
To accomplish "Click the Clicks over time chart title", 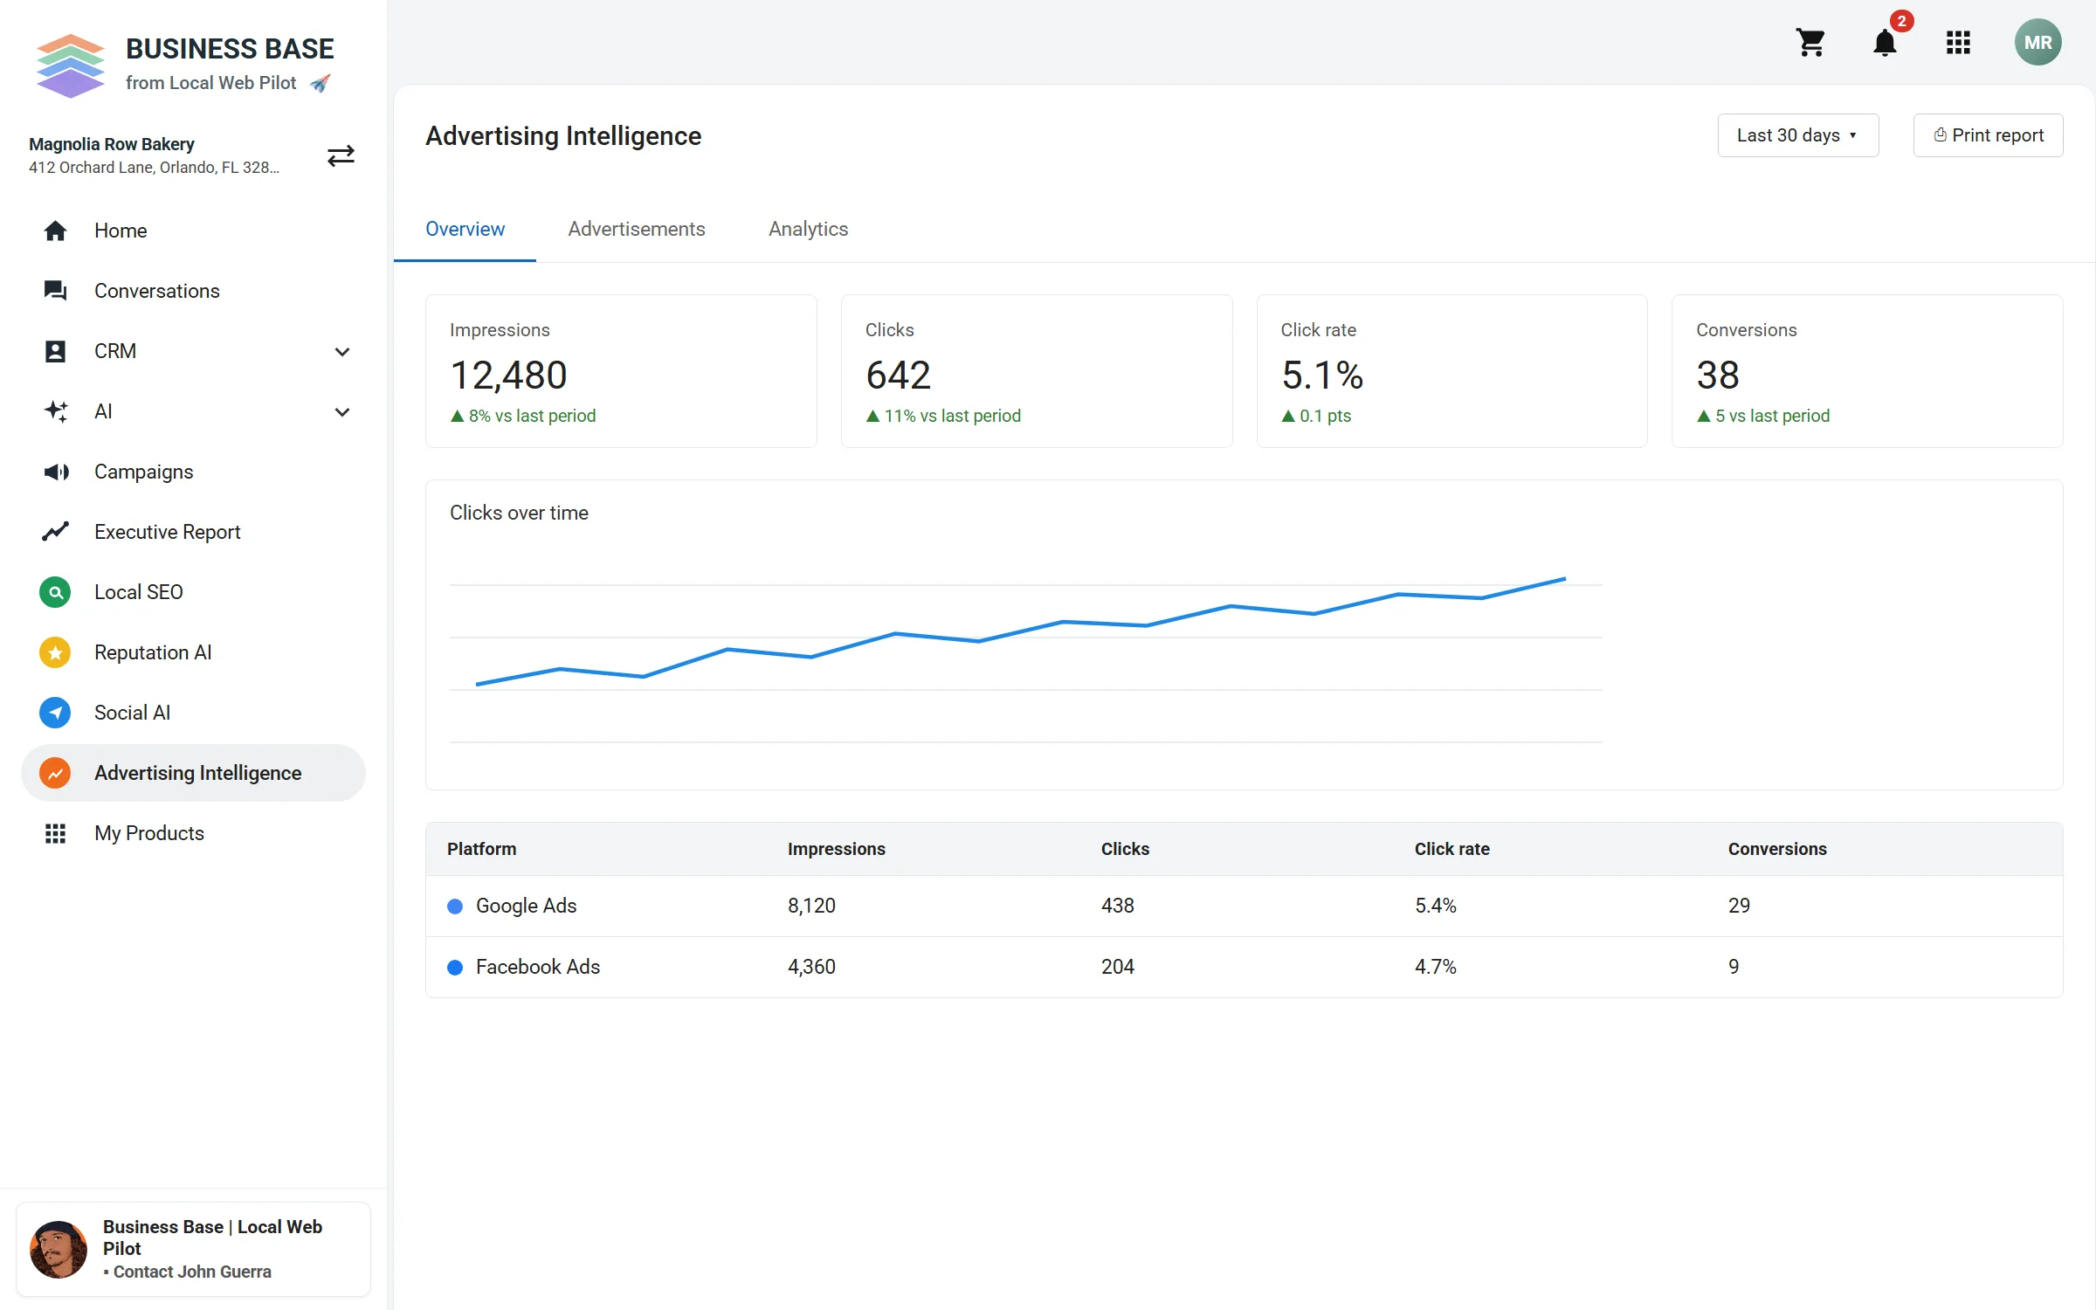I will click(x=519, y=513).
